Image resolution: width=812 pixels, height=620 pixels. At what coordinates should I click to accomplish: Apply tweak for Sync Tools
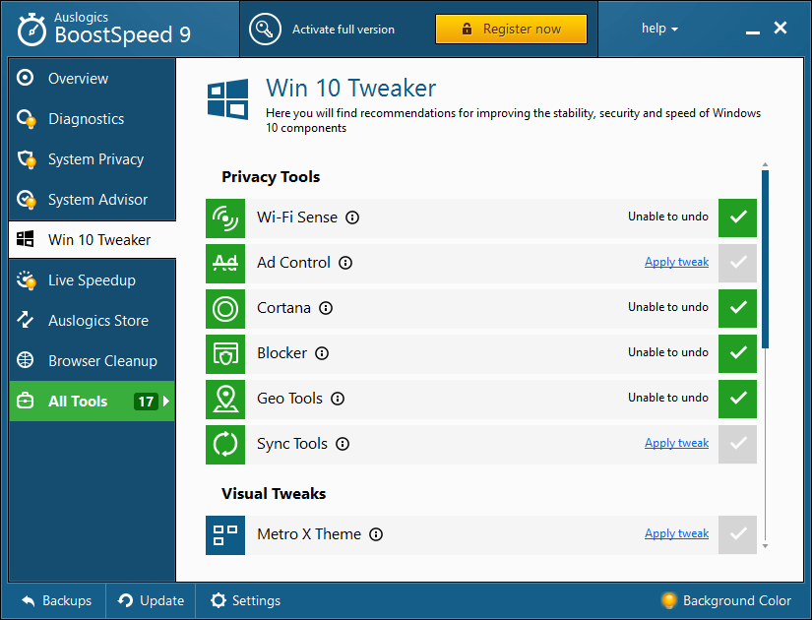coord(676,444)
